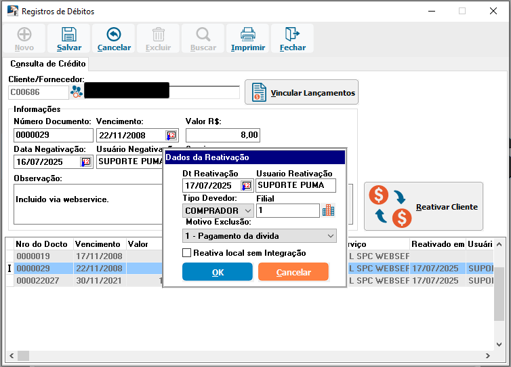This screenshot has width=511, height=367.
Task: Click horizontal scrollbar left arrow
Action: point(12,355)
